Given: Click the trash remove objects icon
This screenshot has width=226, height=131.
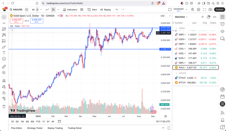Looking at the screenshot, I should click(4, 107).
